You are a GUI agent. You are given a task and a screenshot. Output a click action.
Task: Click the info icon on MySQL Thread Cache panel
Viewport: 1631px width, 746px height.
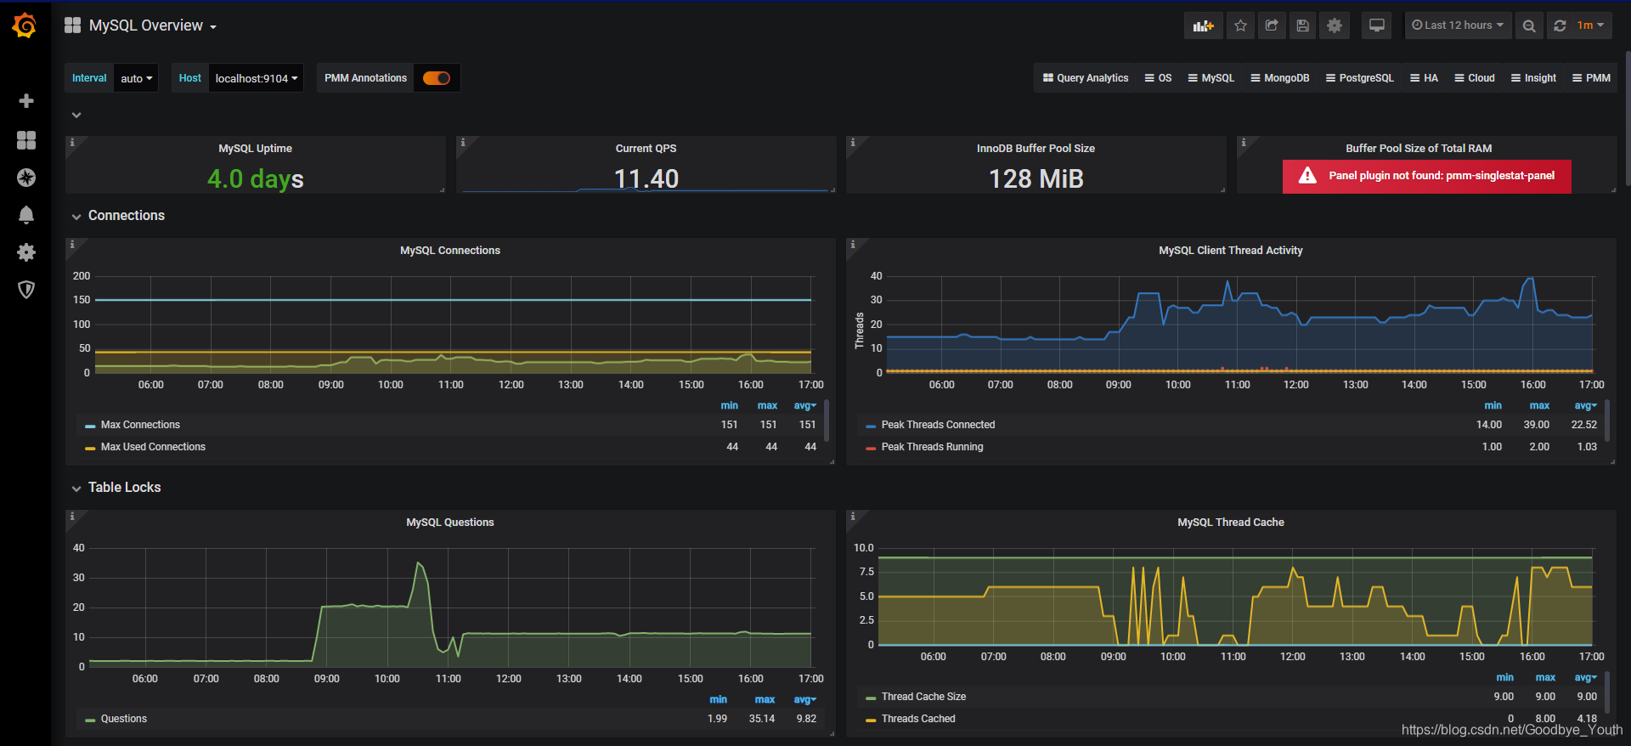853,517
